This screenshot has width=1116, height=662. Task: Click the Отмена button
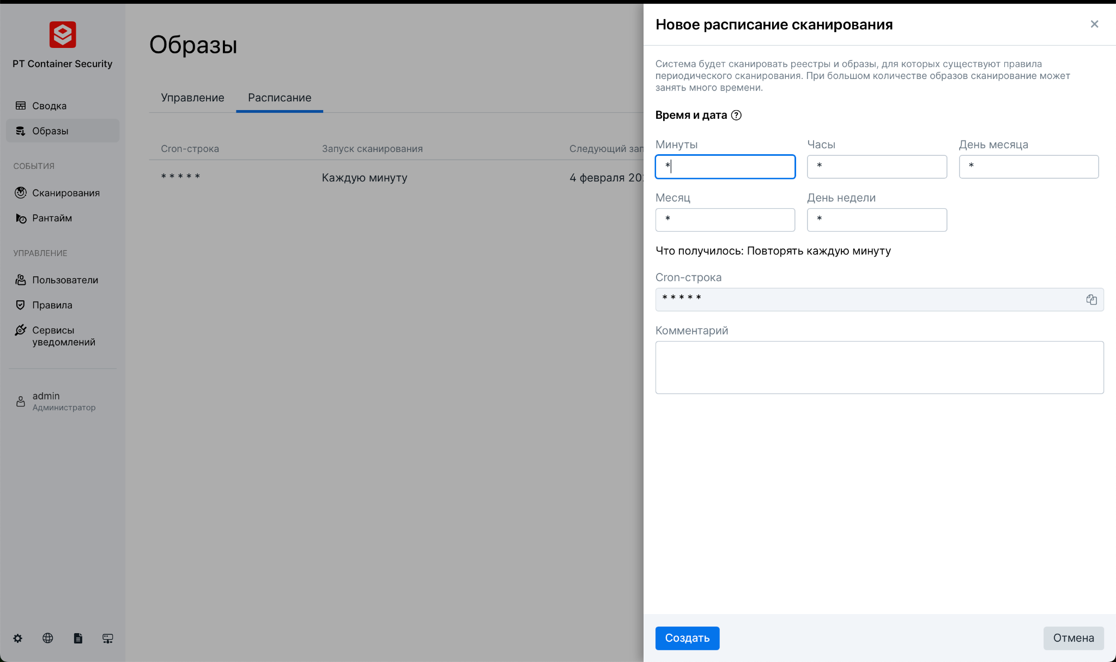tap(1073, 638)
